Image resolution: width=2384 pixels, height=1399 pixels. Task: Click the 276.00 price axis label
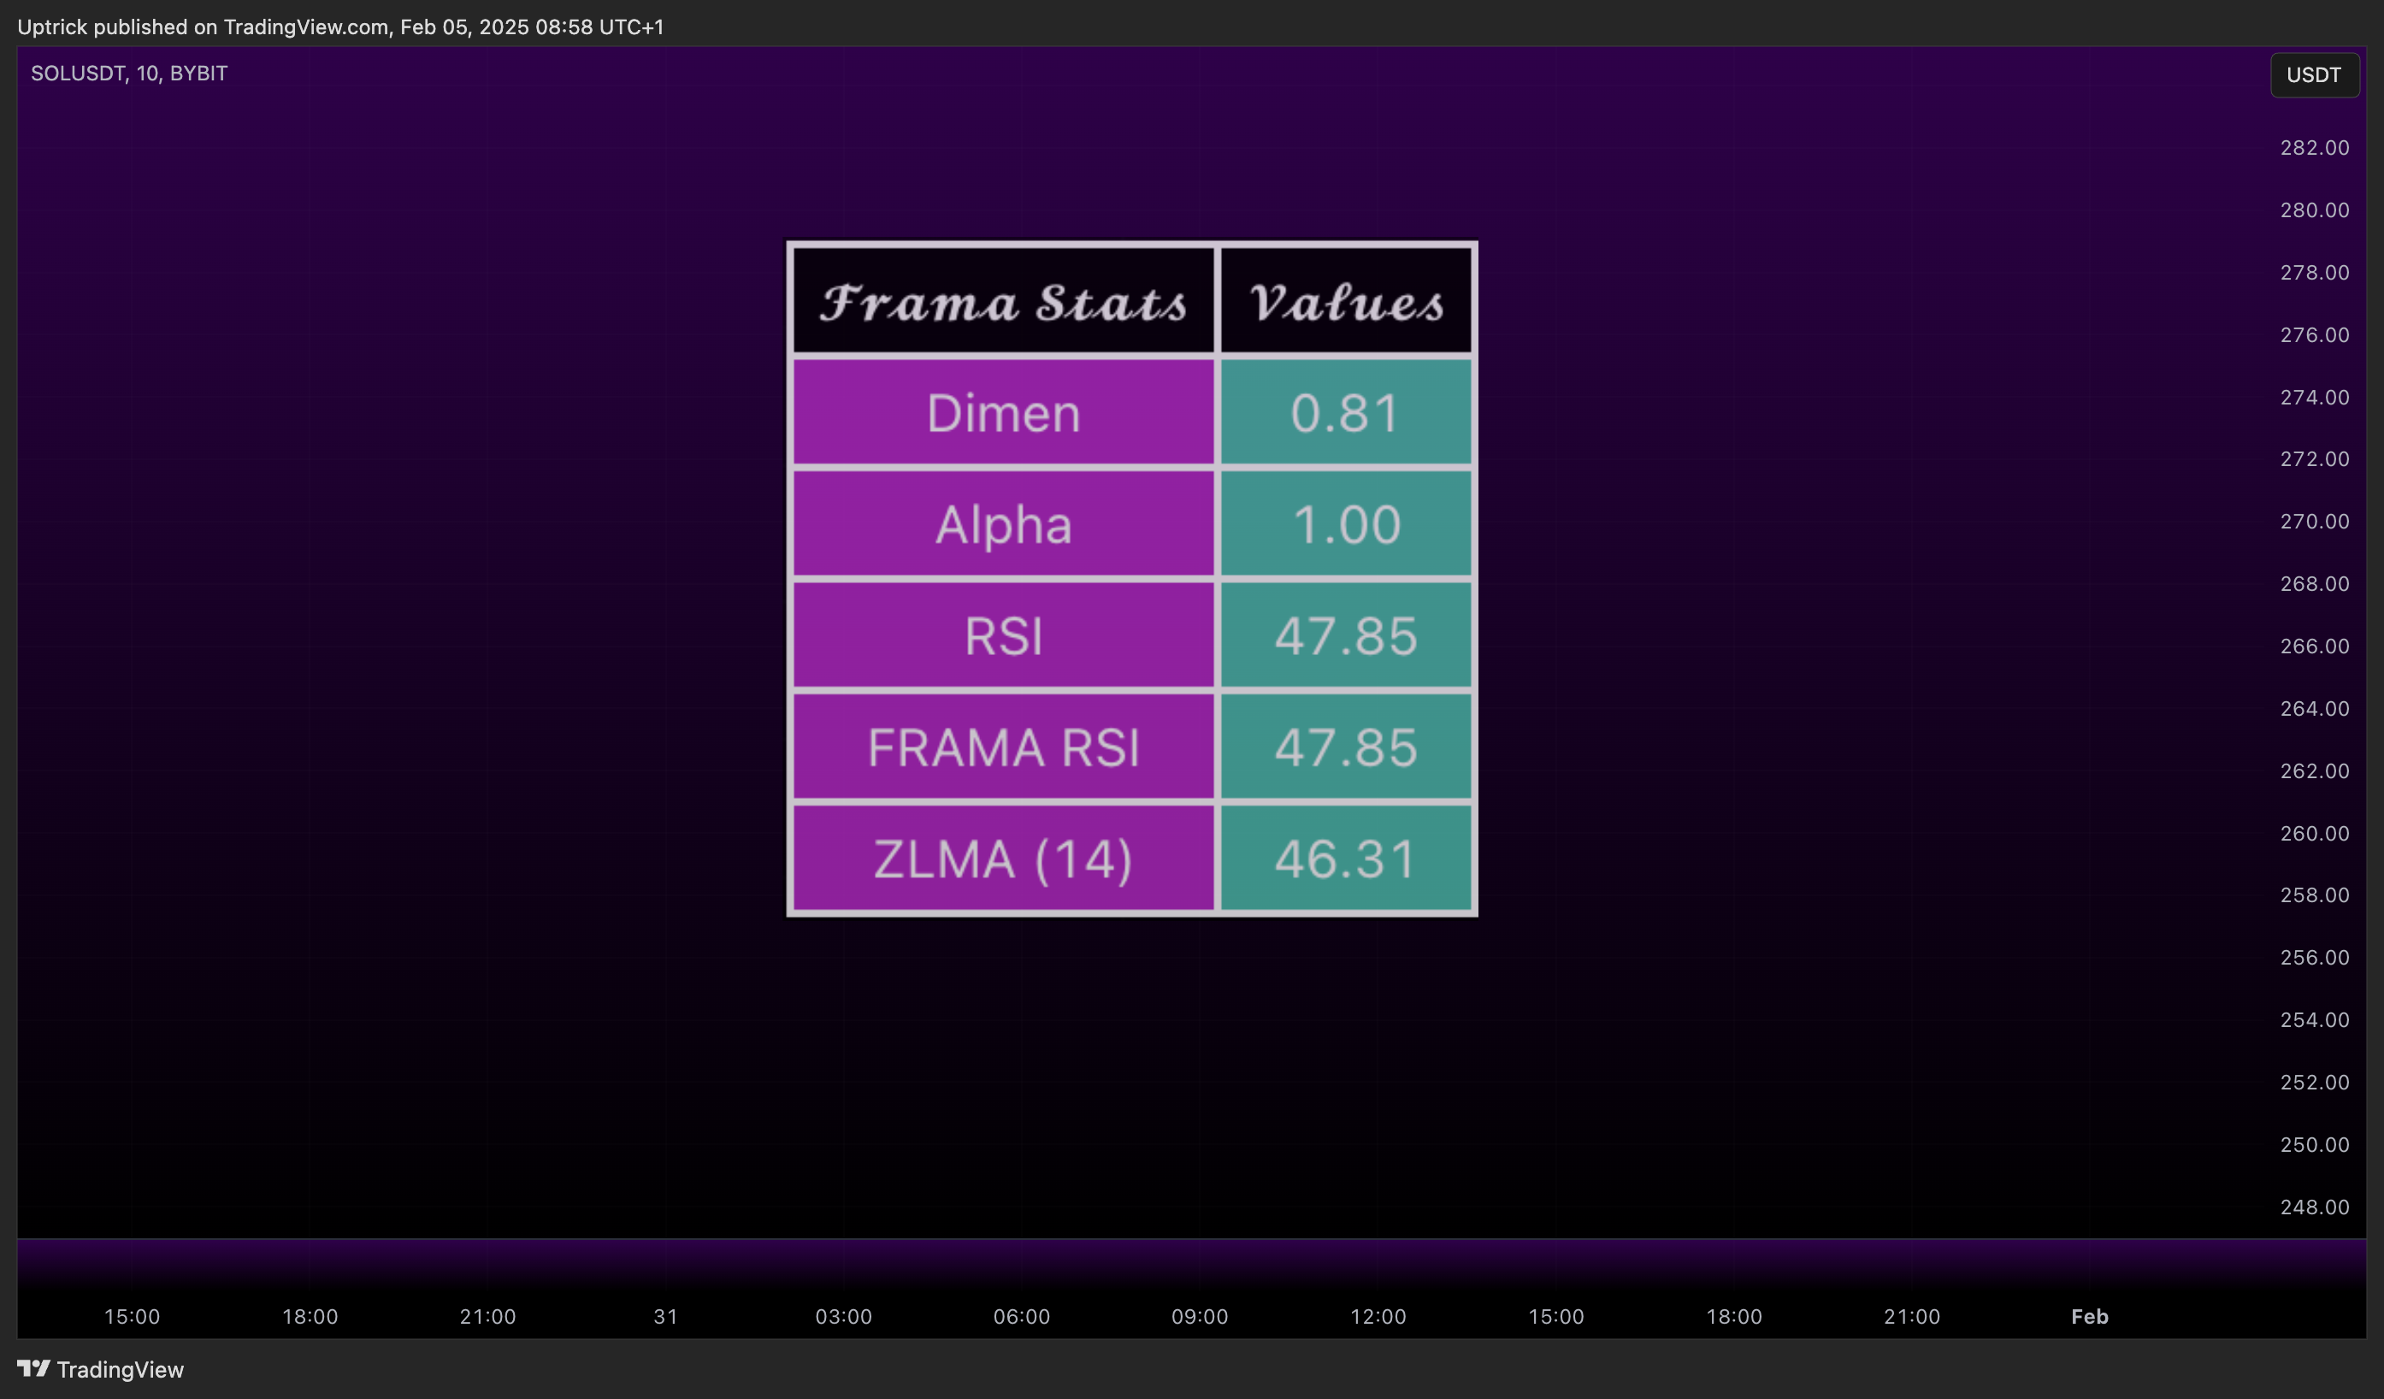pos(2314,335)
